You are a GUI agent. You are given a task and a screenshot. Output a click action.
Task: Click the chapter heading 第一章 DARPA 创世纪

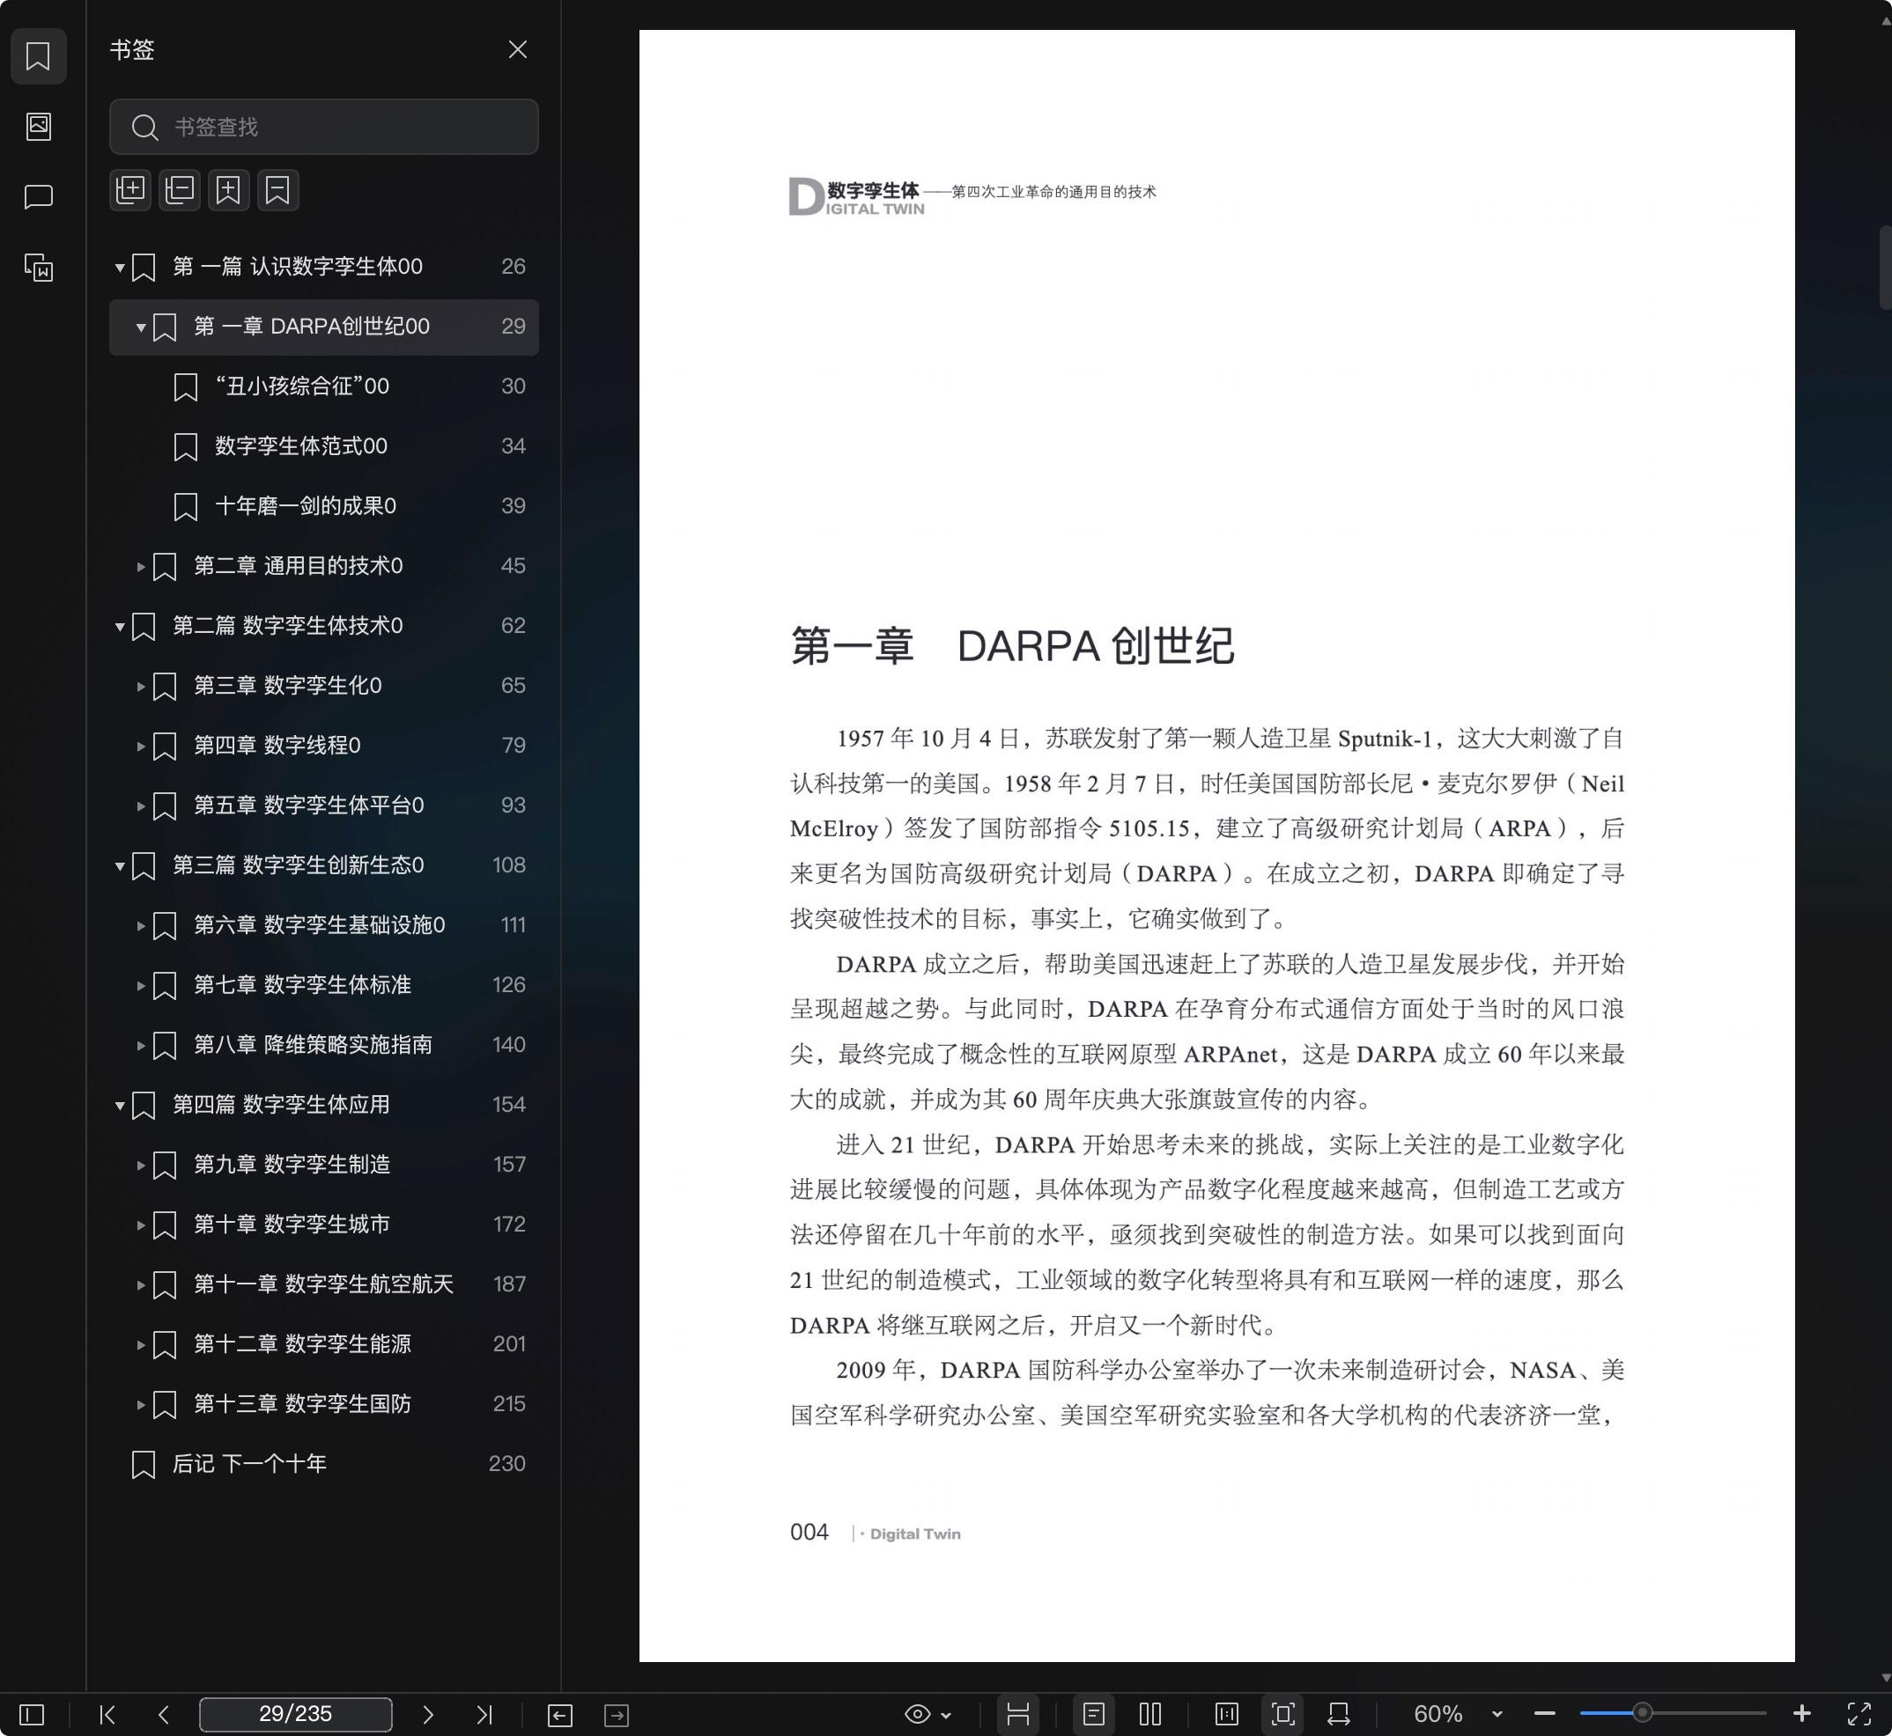(x=1011, y=646)
